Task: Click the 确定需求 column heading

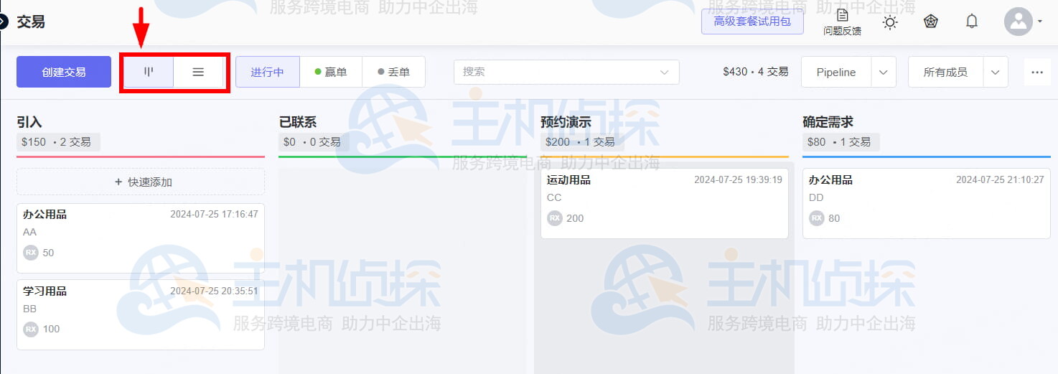Action: (x=828, y=122)
